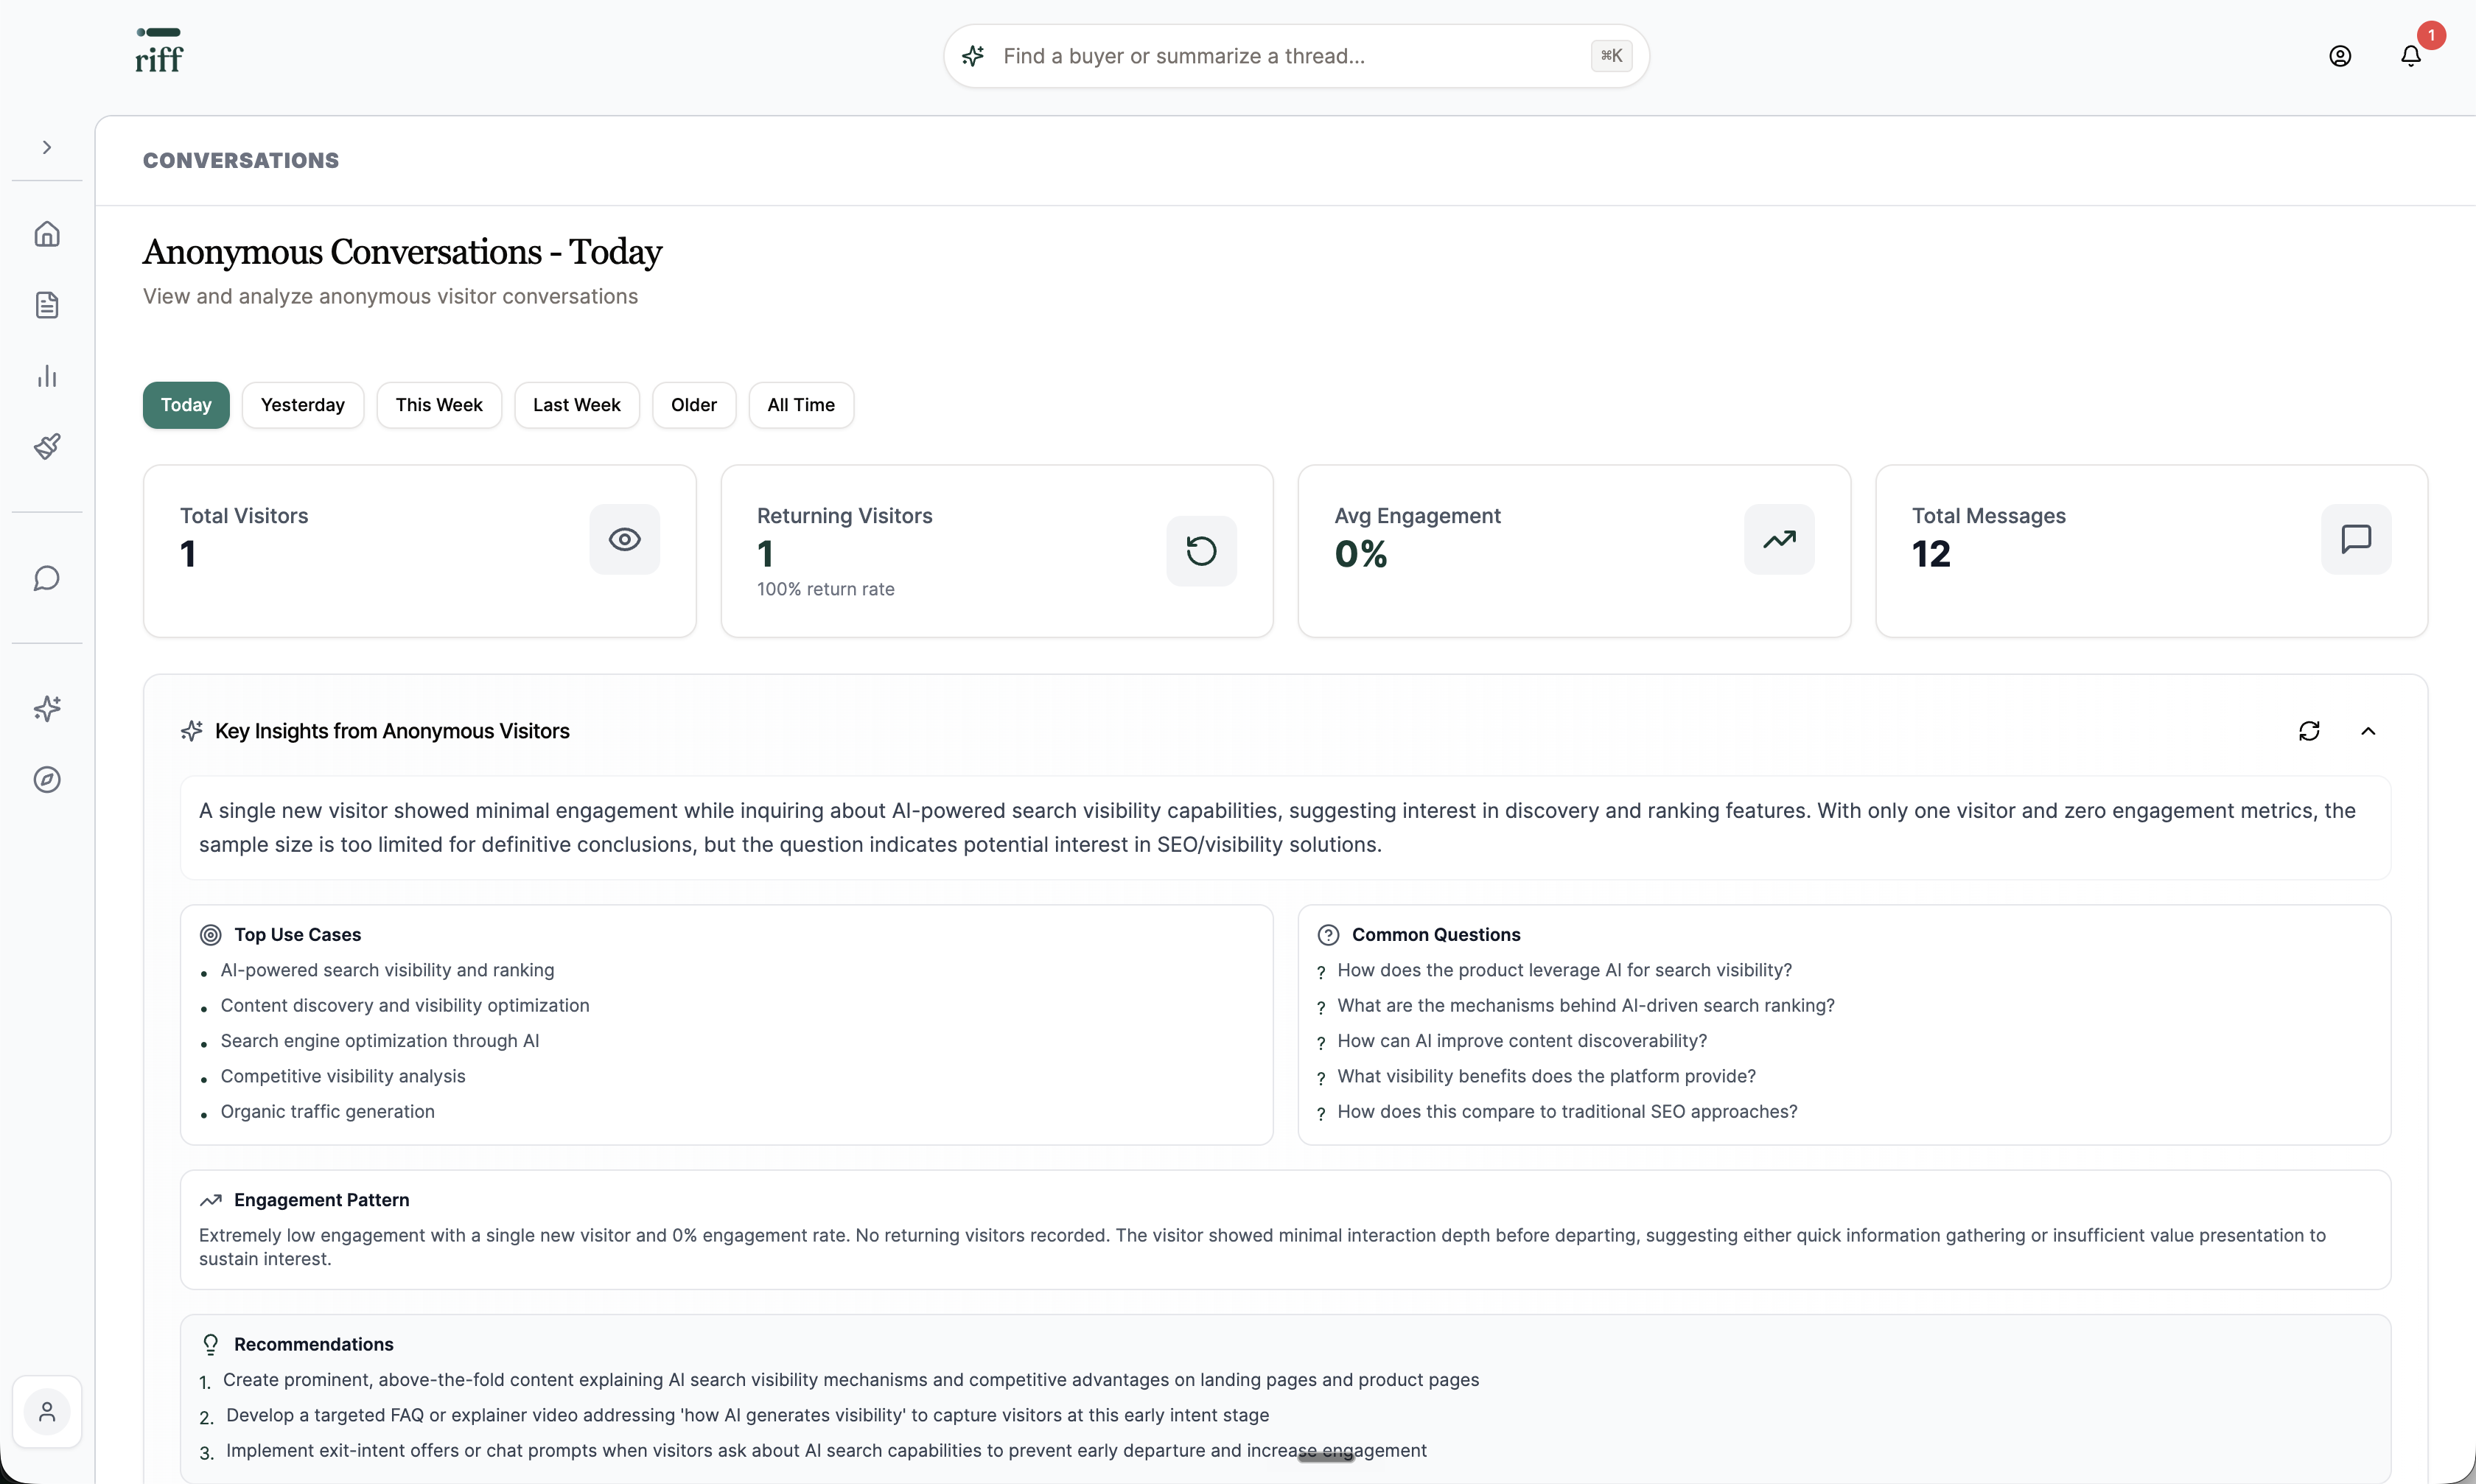Click 'How does this compare to traditional SEO' question
The width and height of the screenshot is (2476, 1484).
pyautogui.click(x=1567, y=1112)
